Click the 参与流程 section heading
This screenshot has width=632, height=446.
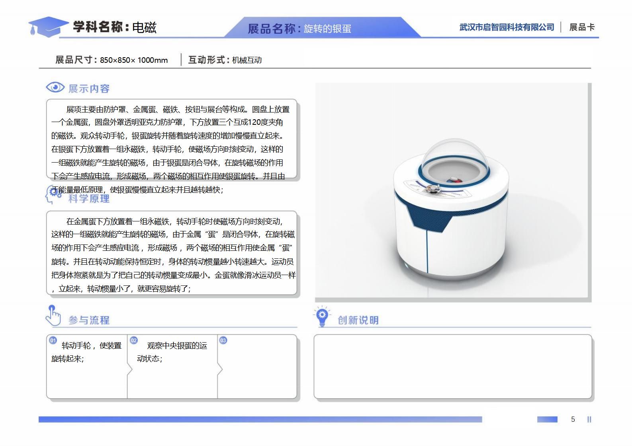(89, 320)
